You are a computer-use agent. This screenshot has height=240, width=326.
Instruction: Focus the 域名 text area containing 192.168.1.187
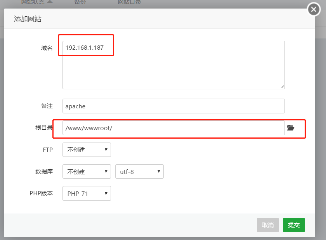coord(173,65)
